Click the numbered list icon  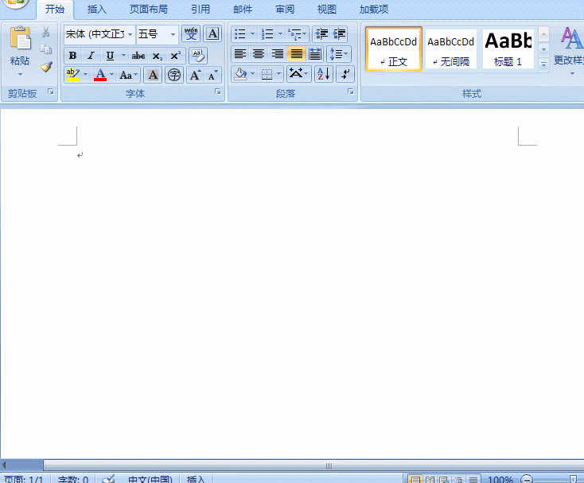click(x=267, y=34)
